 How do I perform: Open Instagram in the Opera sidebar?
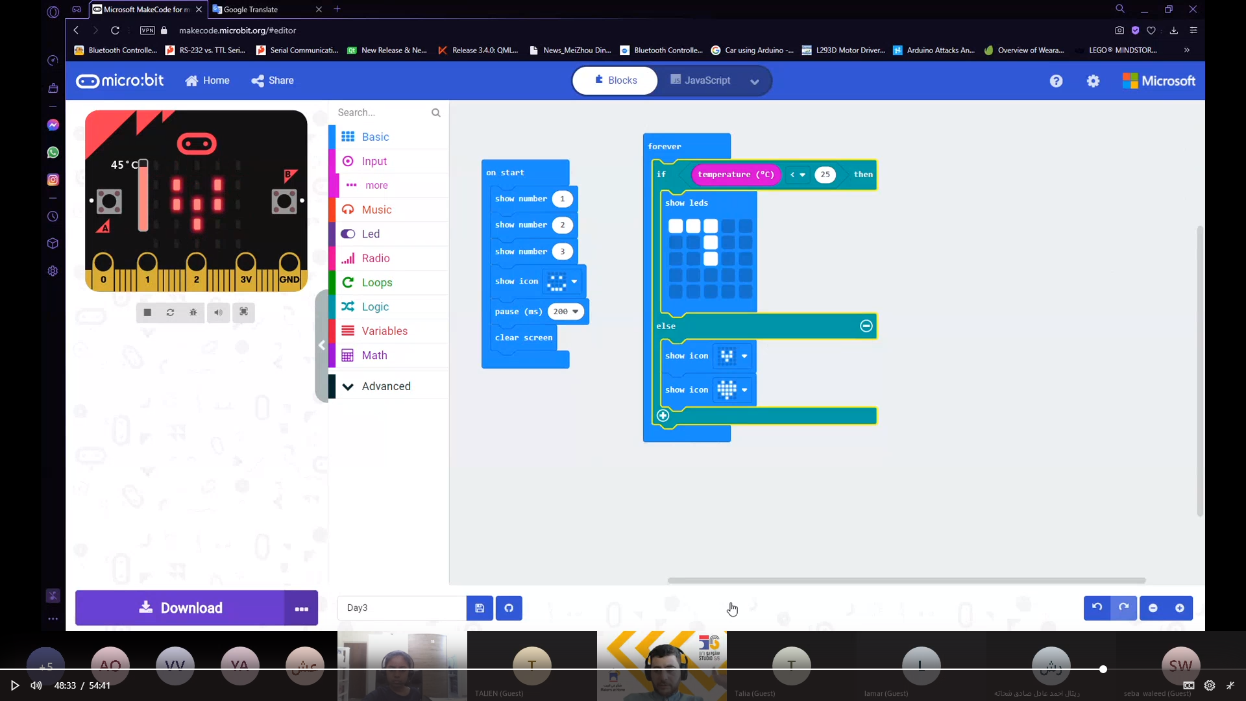(53, 180)
